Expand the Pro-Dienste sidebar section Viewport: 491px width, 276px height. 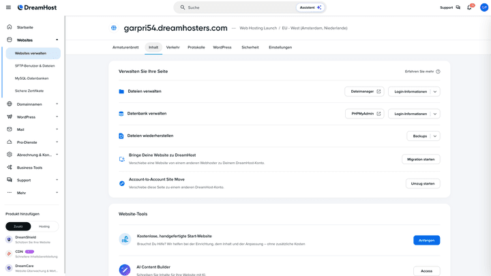tap(57, 142)
